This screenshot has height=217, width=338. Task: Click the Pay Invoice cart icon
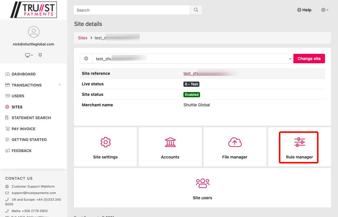point(8,129)
